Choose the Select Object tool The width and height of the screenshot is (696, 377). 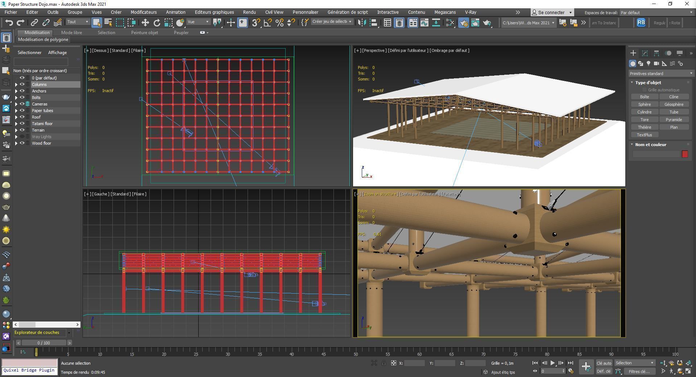click(96, 22)
